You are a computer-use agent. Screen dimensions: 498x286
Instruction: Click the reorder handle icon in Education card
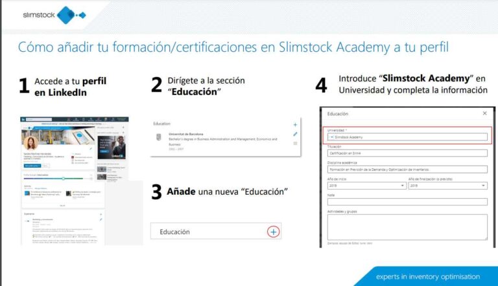[295, 144]
